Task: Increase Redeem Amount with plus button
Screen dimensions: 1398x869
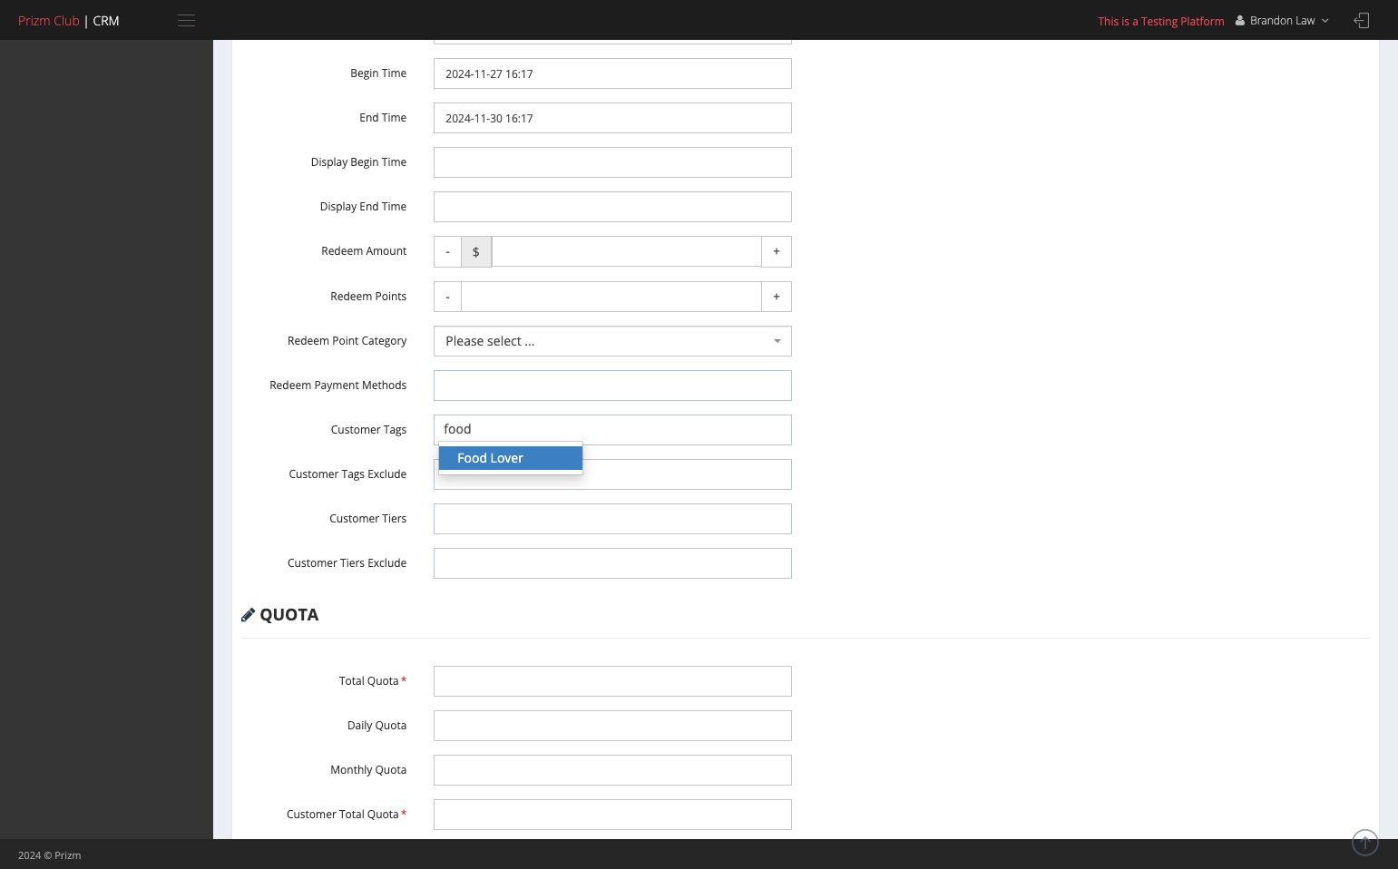Action: (777, 251)
